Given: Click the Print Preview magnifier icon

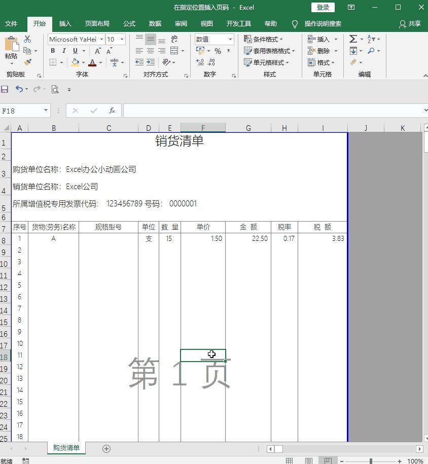Looking at the screenshot, I should click(55, 89).
